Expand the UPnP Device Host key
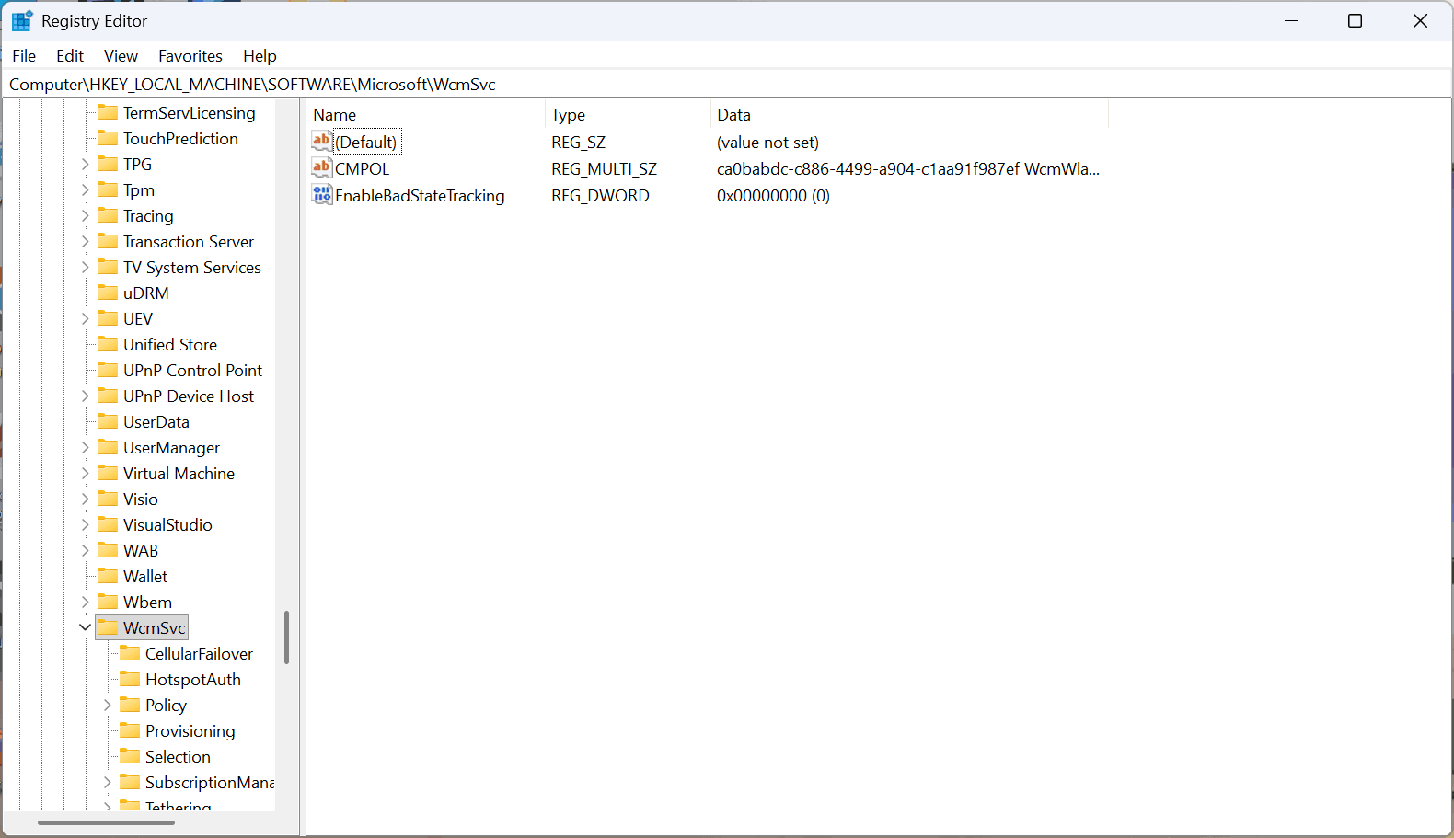This screenshot has width=1454, height=838. coord(86,396)
